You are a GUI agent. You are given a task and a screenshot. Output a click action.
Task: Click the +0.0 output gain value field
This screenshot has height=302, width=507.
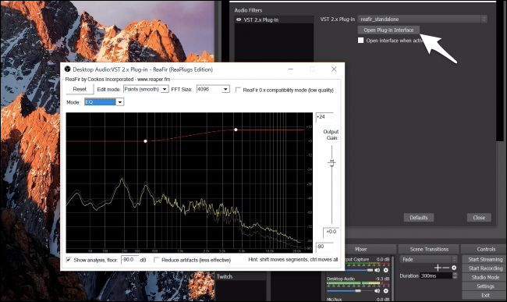pos(331,232)
